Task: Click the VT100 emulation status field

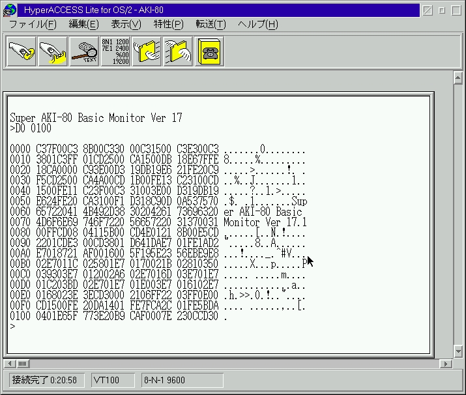Action: tap(113, 380)
